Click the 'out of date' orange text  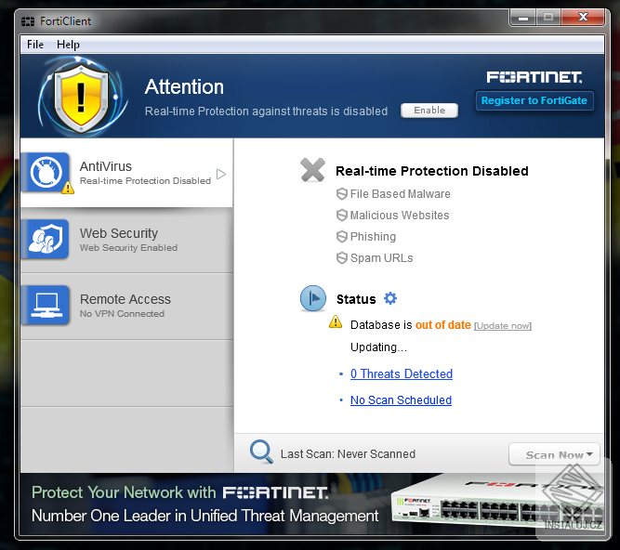tap(442, 325)
